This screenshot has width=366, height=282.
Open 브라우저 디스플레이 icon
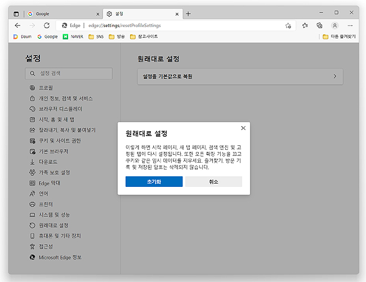[x=32, y=109]
